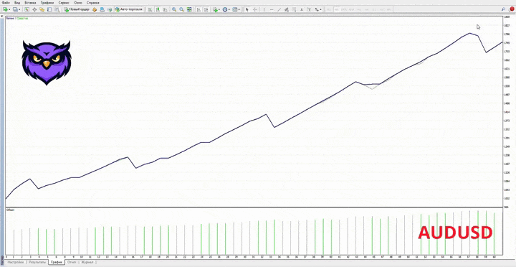The height and width of the screenshot is (267, 516).
Task: Click the Zoom In magnifier icon
Action: coord(173,9)
